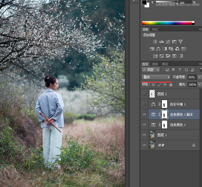Viewport: 202px width, 187px height.
Task: Toggle mask link on 选取颜色 1
Action: coord(160,124)
